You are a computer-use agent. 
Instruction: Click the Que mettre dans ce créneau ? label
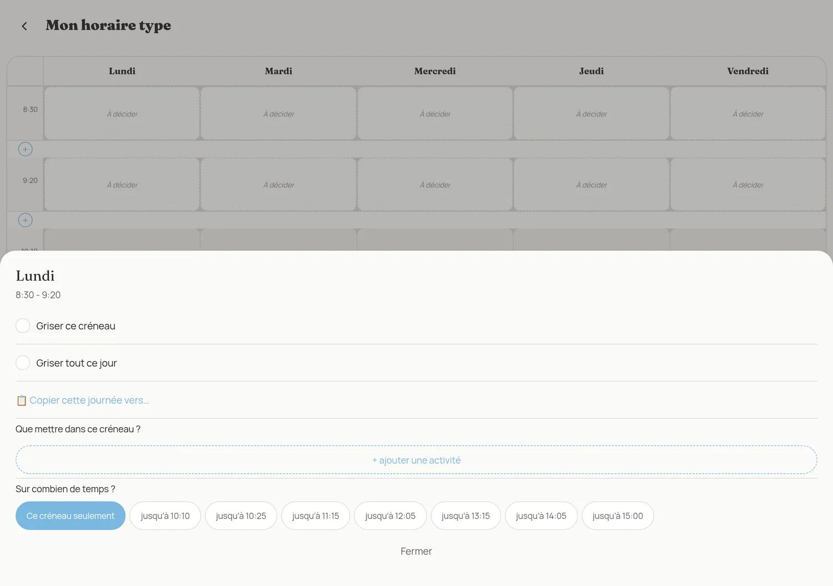pos(78,429)
